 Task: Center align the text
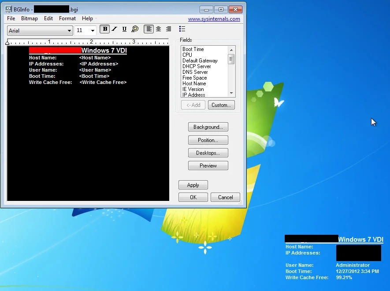[159, 29]
